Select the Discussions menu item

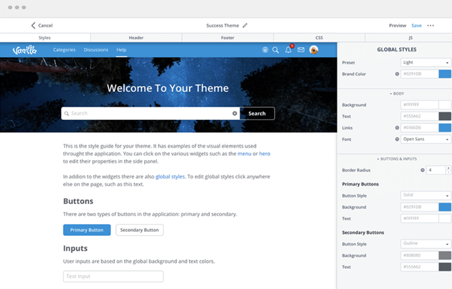click(96, 49)
